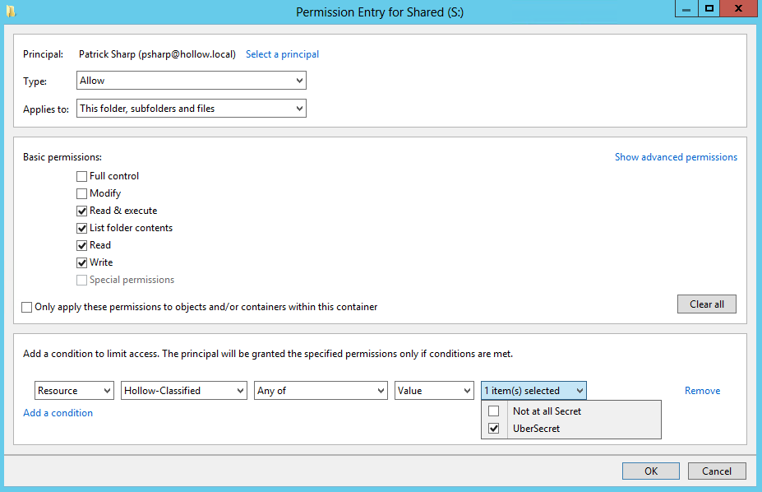
Task: Open the Type dropdown set to Allow
Action: click(x=191, y=81)
